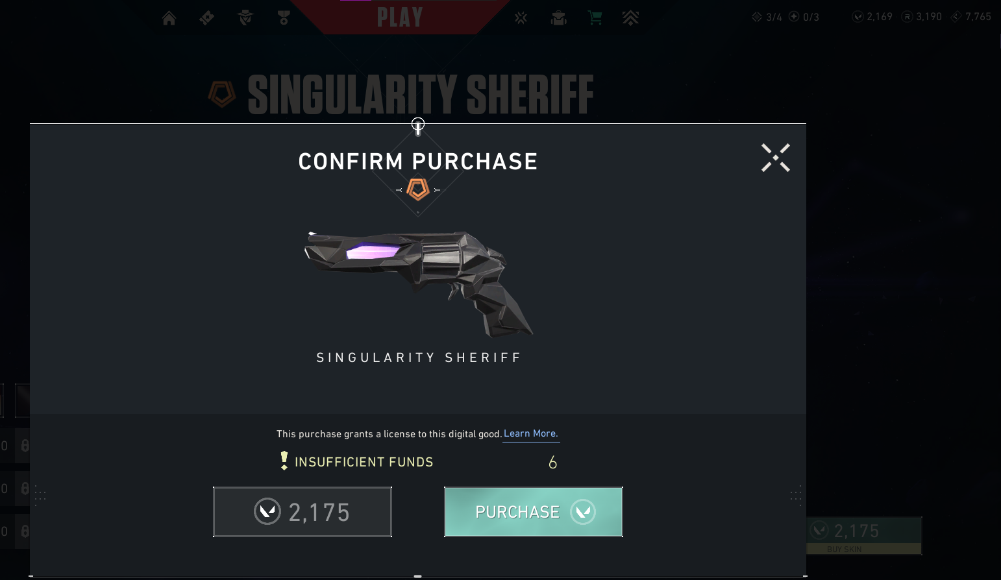Click the teal Purchase button
The image size is (1001, 580).
[534, 512]
